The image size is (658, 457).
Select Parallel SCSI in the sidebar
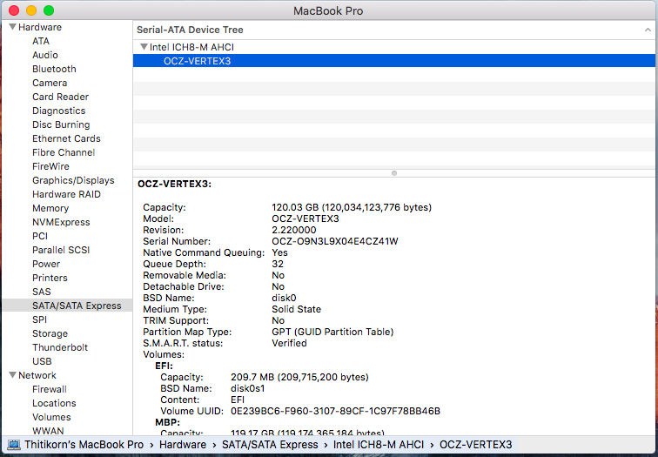pos(61,250)
